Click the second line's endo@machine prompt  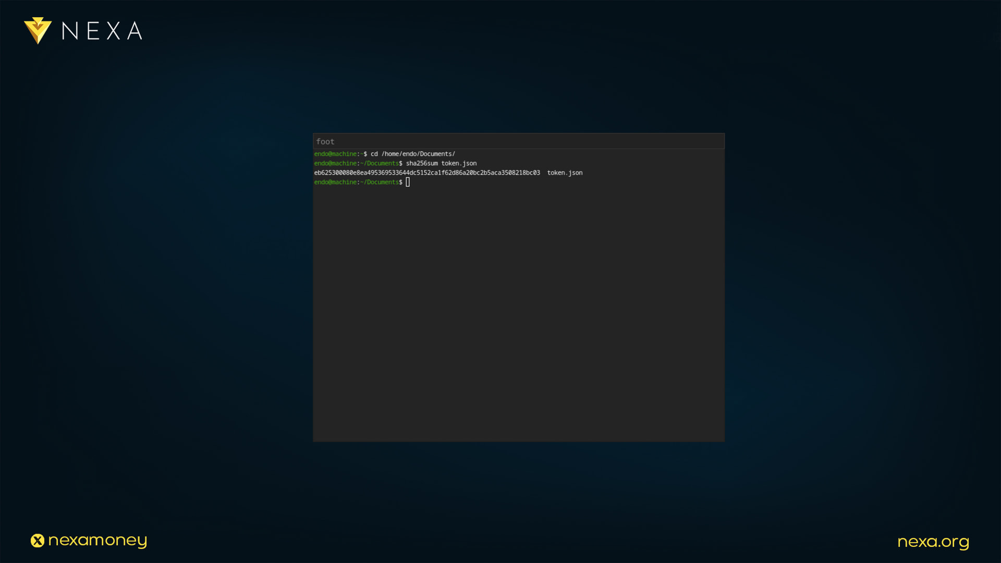tap(335, 163)
